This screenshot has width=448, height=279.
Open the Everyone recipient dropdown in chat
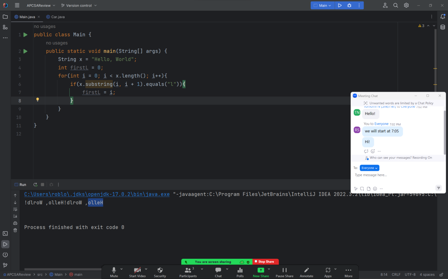(x=369, y=168)
